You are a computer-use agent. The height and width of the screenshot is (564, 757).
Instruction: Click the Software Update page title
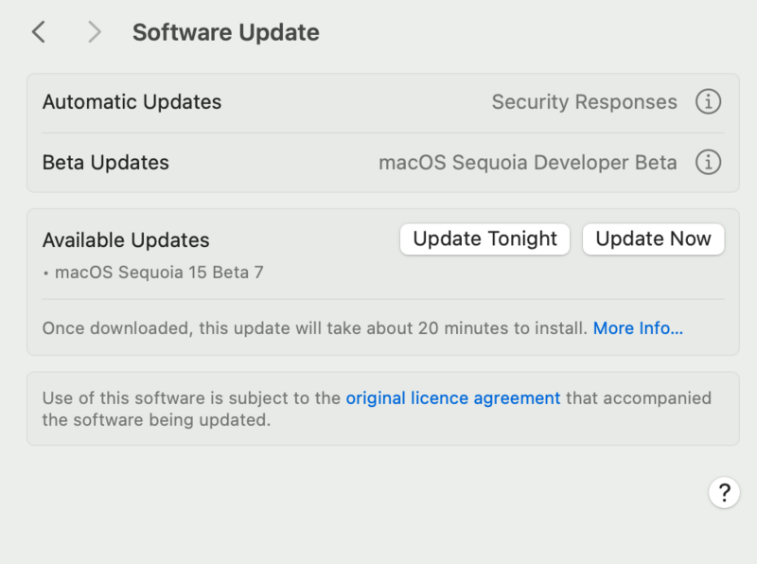point(225,32)
